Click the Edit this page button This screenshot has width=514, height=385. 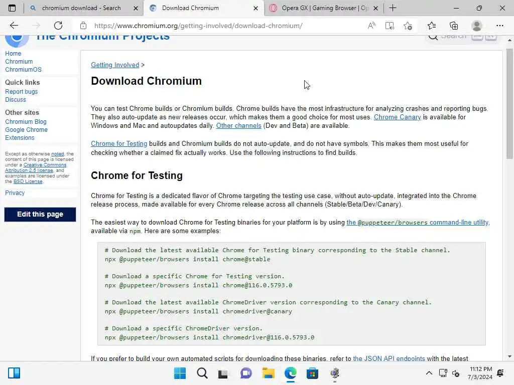pos(40,215)
